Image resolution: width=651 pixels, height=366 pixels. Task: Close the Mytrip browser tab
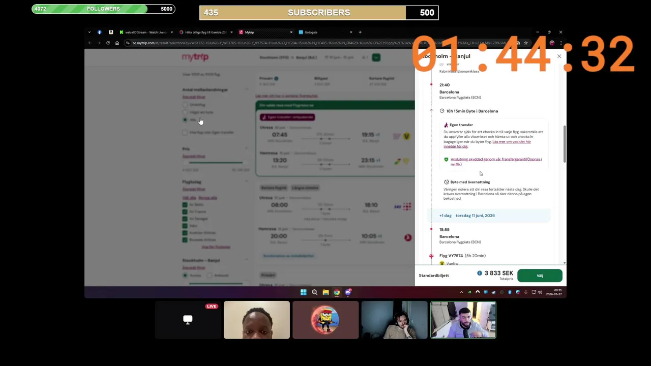click(x=291, y=32)
